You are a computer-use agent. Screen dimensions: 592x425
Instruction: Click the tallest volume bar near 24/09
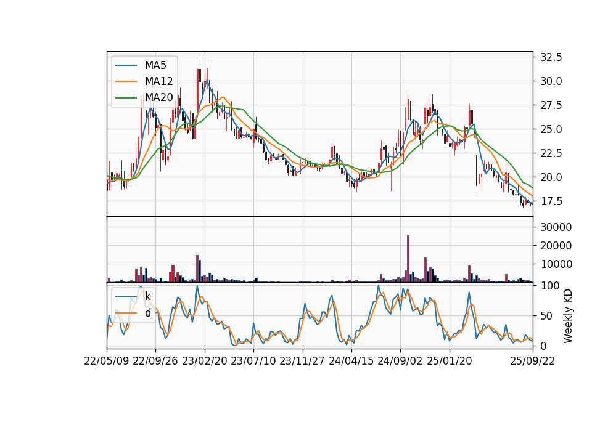[408, 259]
